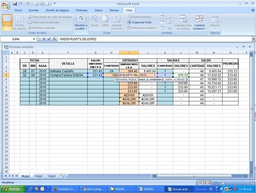Zoom in with plus button
256x193 pixels.
(252, 182)
